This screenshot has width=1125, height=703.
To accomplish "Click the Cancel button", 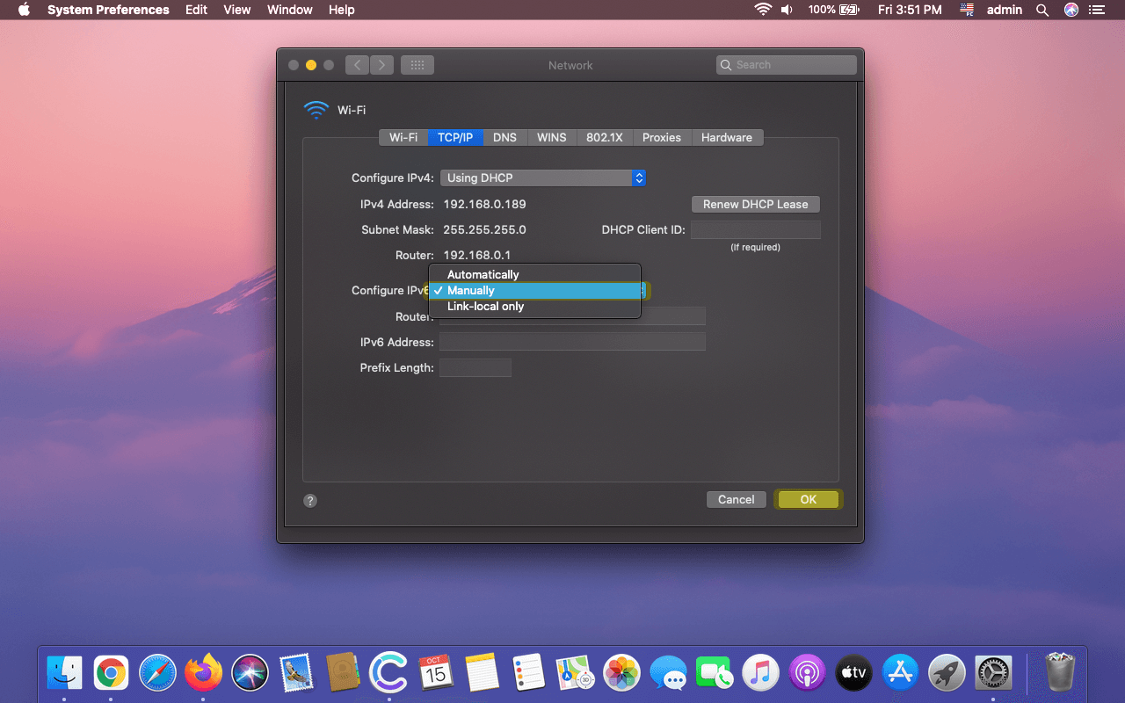I will (736, 499).
